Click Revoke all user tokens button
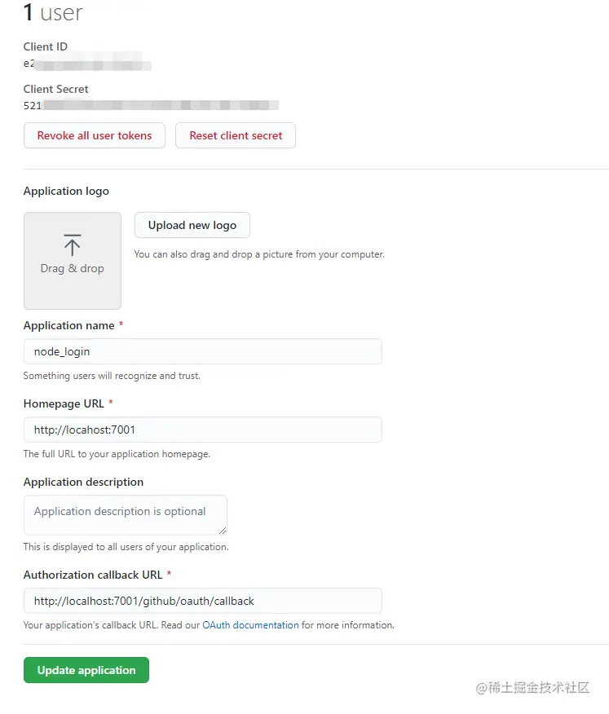This screenshot has width=609, height=714. 95,135
